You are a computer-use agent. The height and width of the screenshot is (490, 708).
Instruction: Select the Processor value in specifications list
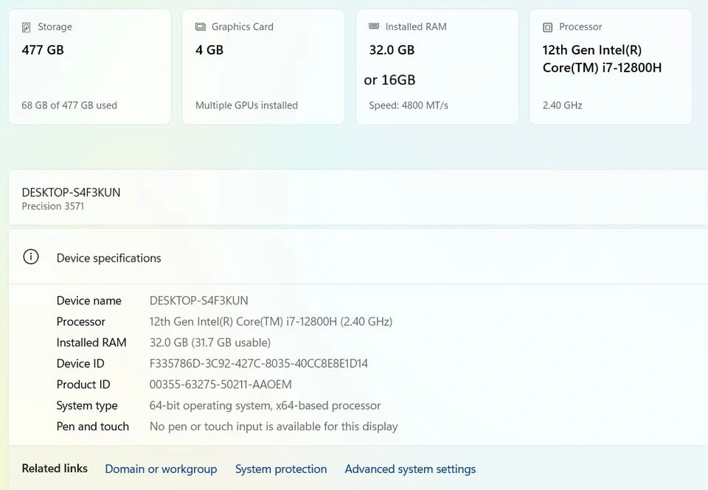271,322
